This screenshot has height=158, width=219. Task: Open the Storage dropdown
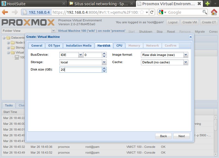tap(104, 62)
